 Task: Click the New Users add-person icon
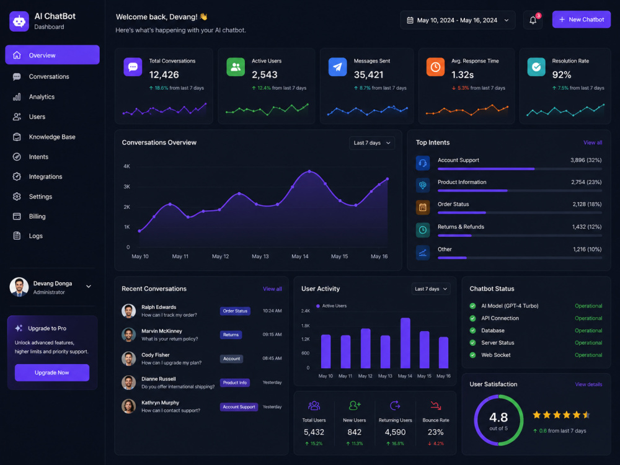tap(354, 405)
